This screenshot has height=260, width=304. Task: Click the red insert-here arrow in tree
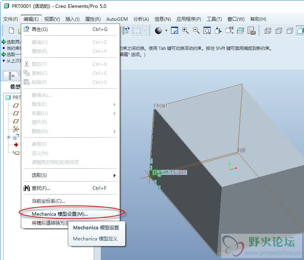(16, 145)
